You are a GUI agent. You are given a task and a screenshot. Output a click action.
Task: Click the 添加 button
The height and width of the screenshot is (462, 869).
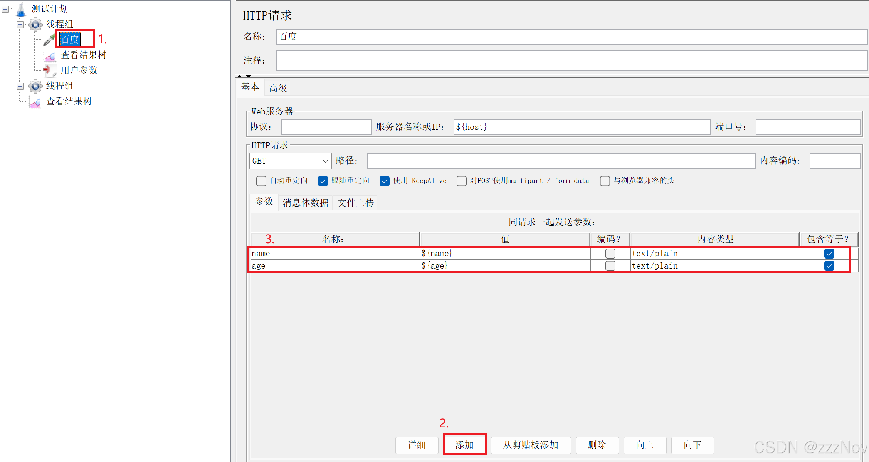pos(464,445)
